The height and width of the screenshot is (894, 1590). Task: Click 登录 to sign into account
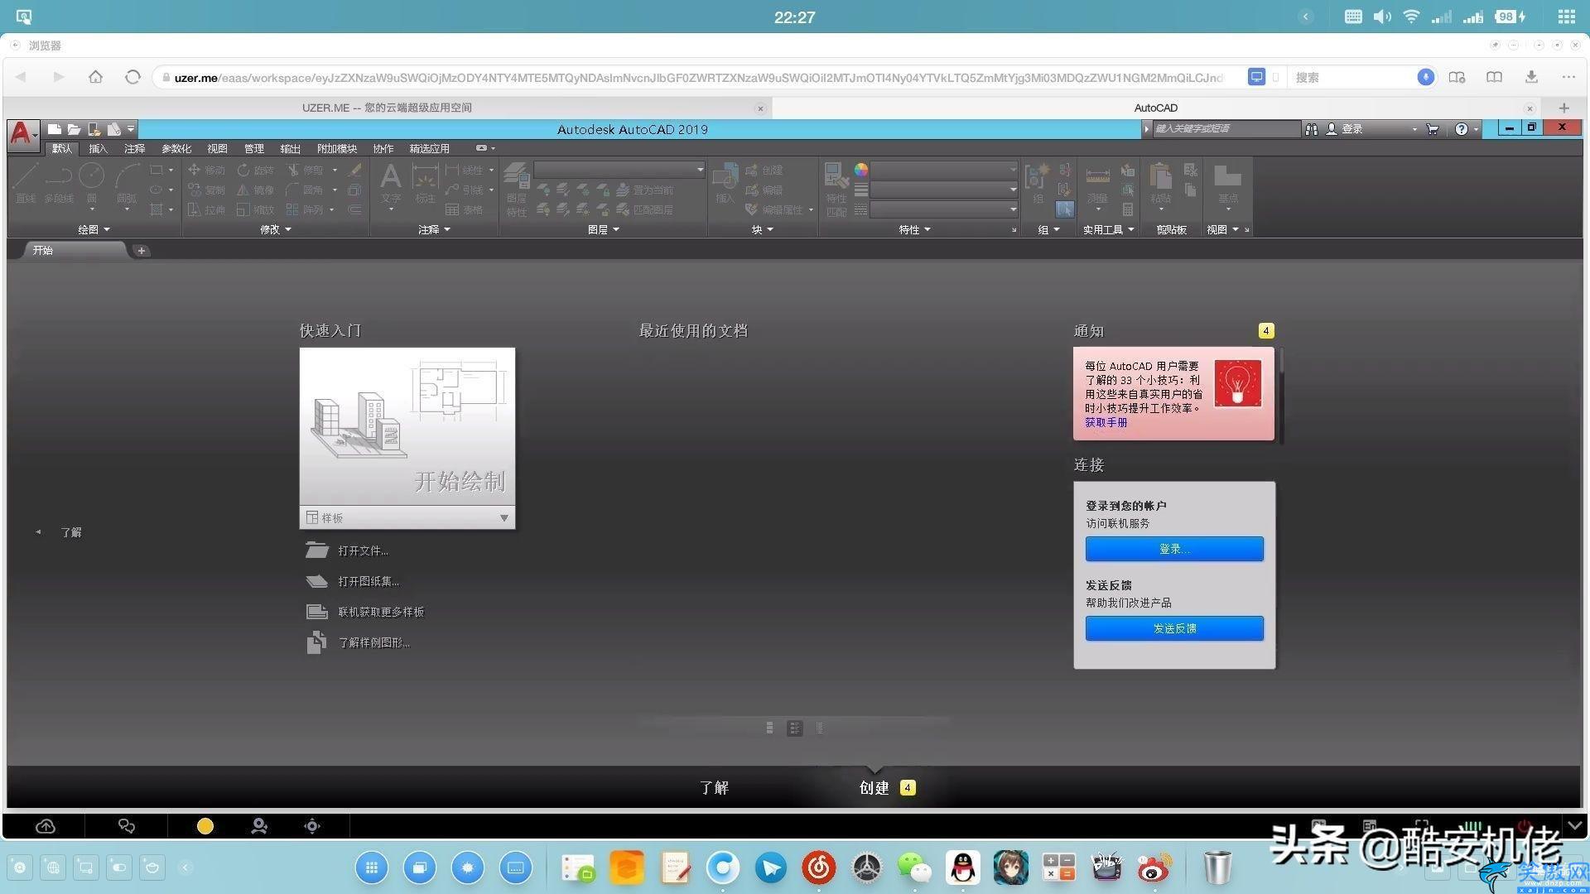pos(1174,549)
